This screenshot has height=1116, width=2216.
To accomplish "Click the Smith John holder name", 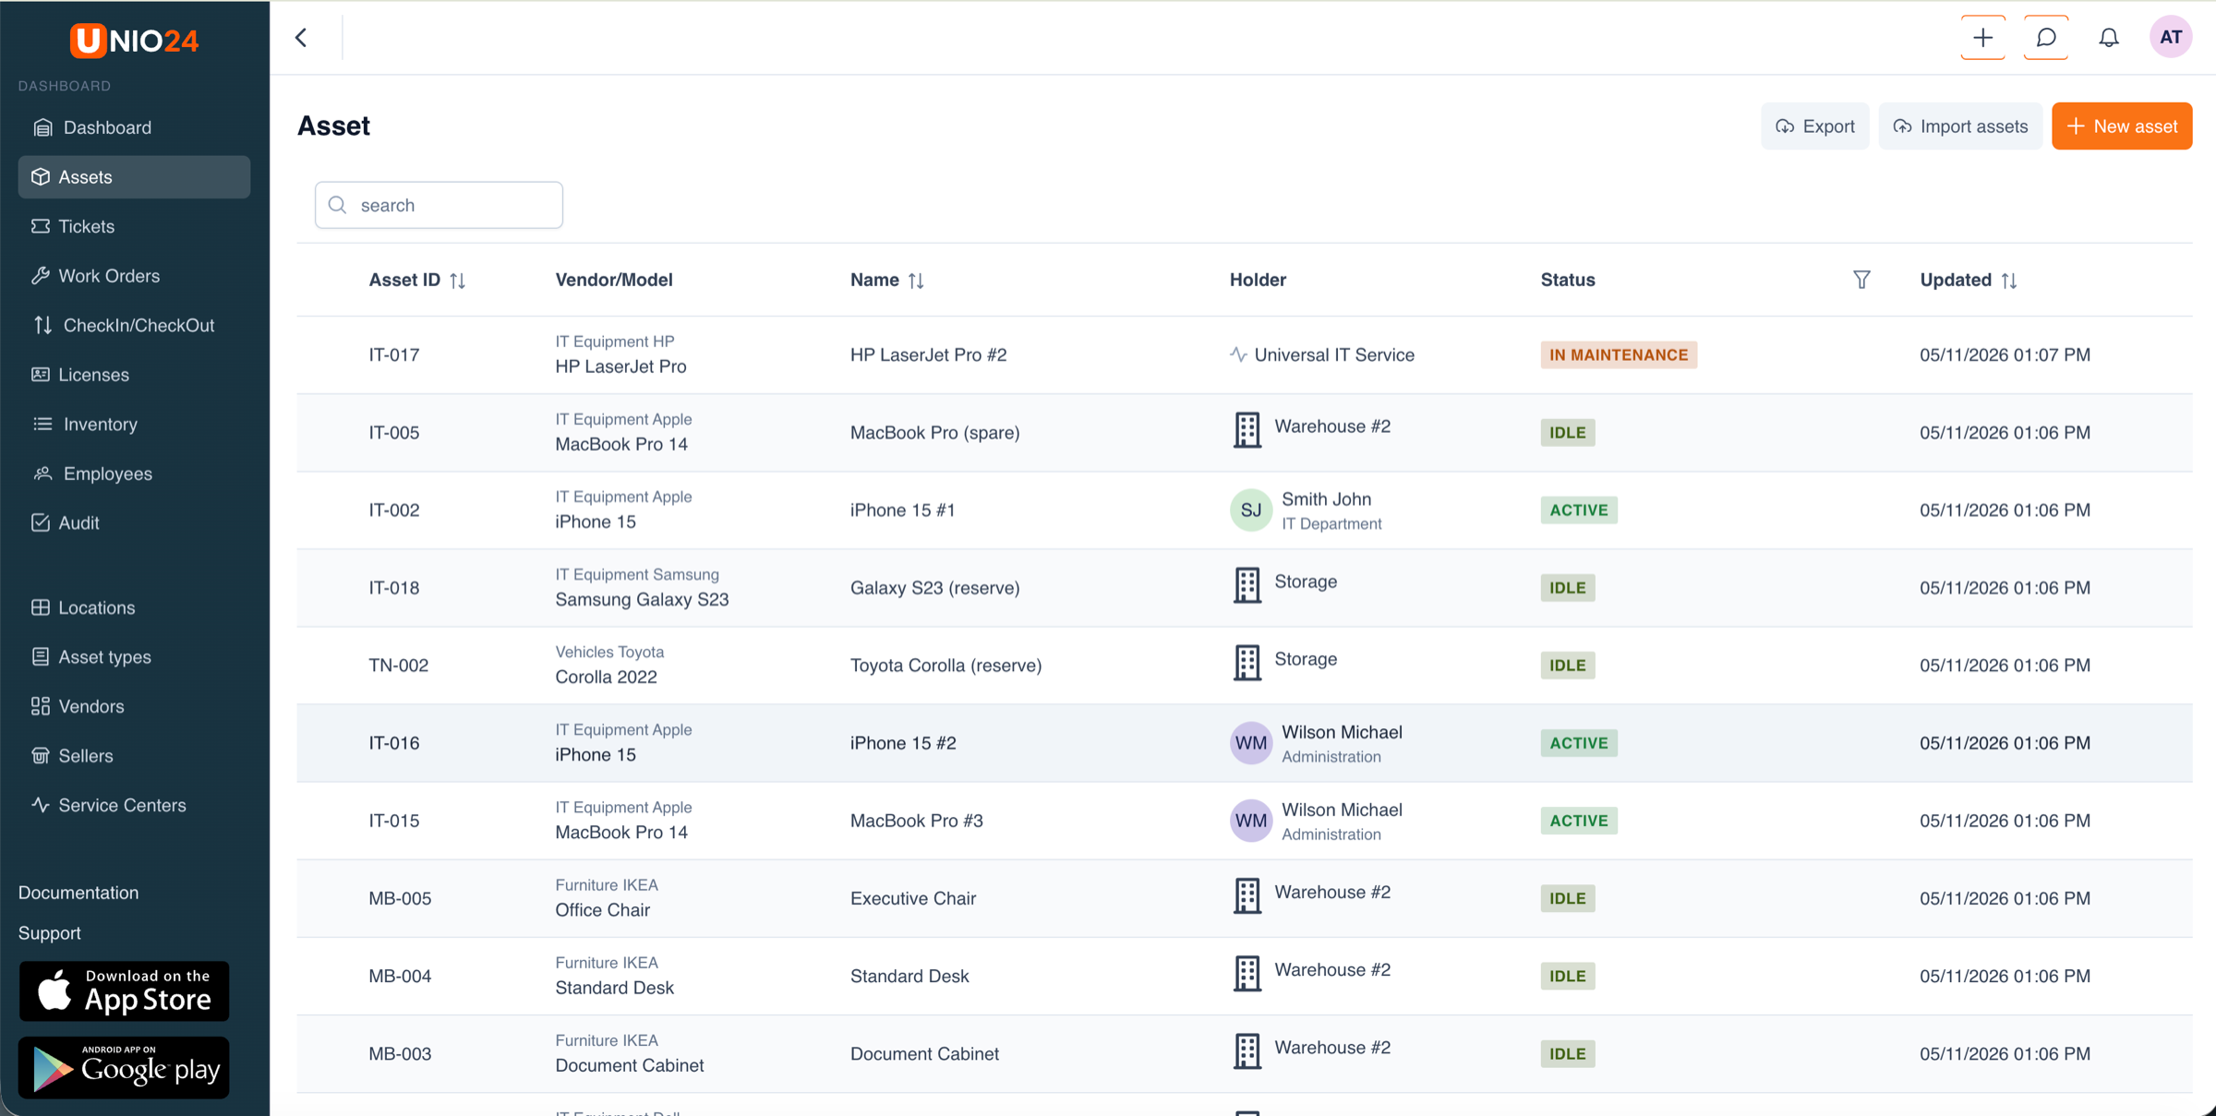I will click(1326, 499).
